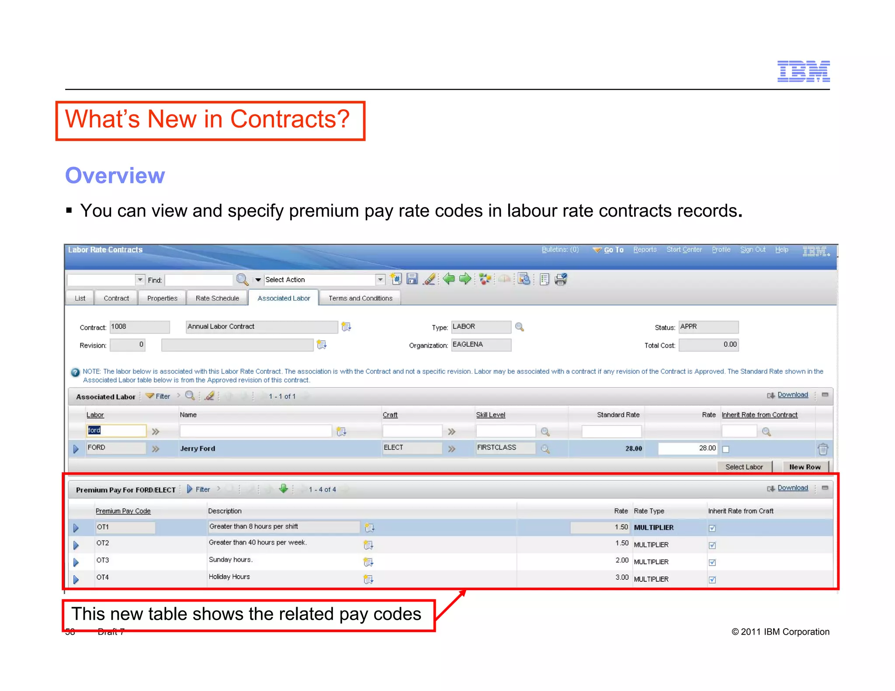Save the contract with the disk icon
Screen dimensions: 895x691
[x=412, y=279]
